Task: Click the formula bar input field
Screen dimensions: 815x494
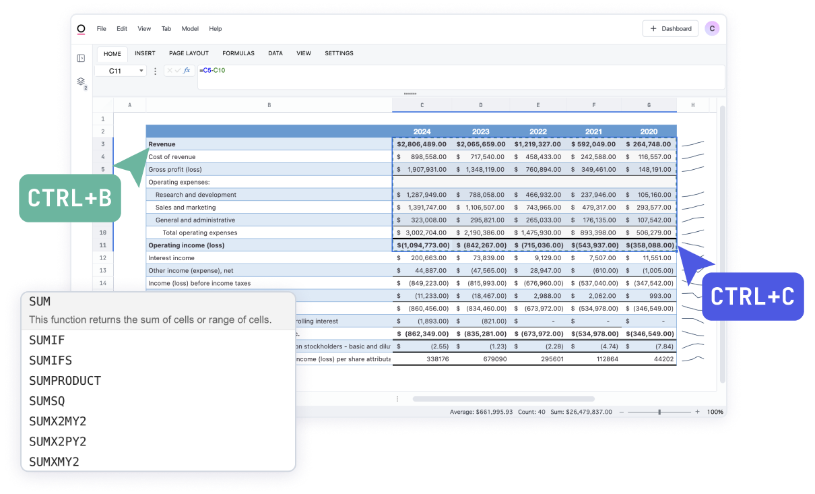Action: click(458, 77)
